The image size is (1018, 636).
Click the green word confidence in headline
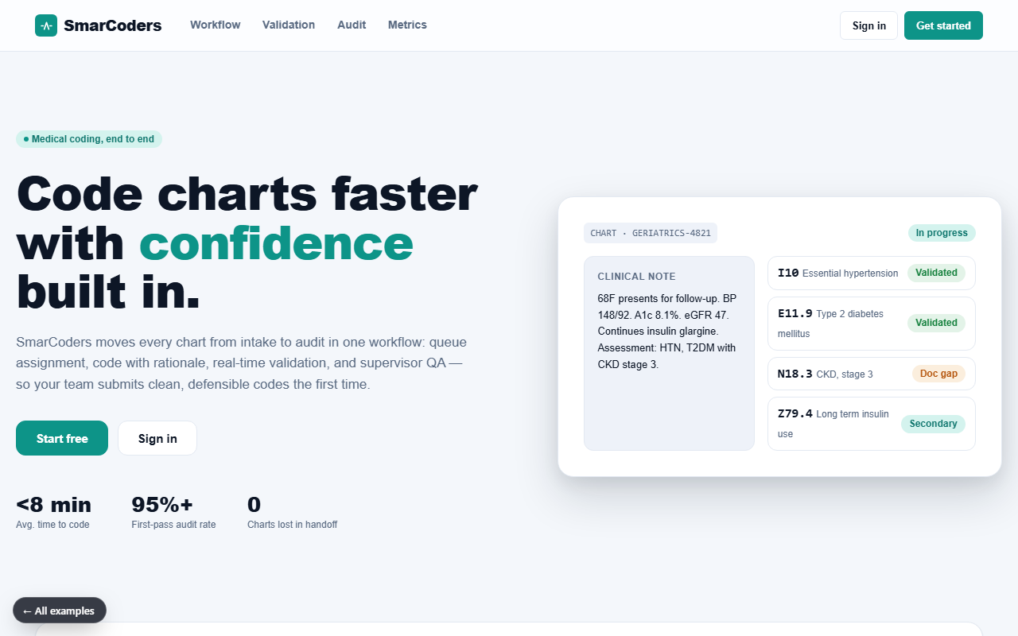point(276,242)
